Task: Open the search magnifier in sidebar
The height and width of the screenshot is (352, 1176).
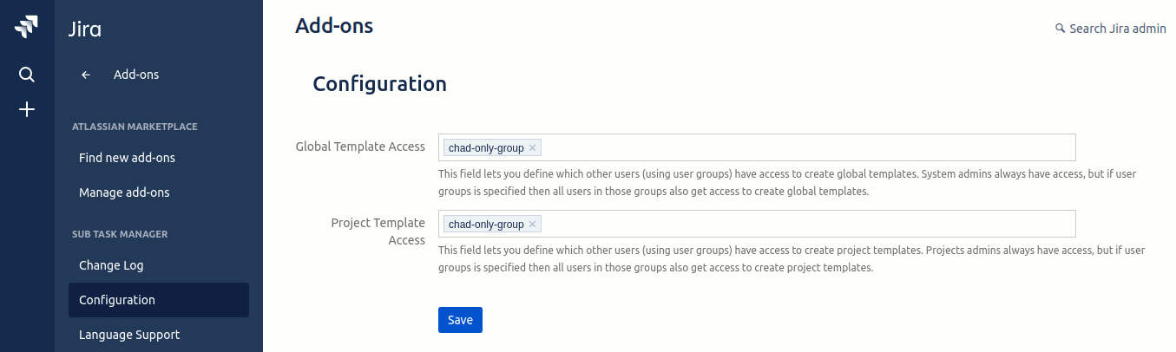Action: (x=27, y=75)
